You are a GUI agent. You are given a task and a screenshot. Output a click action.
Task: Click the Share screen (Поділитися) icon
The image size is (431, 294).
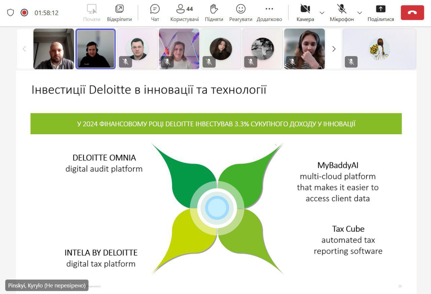[380, 13]
